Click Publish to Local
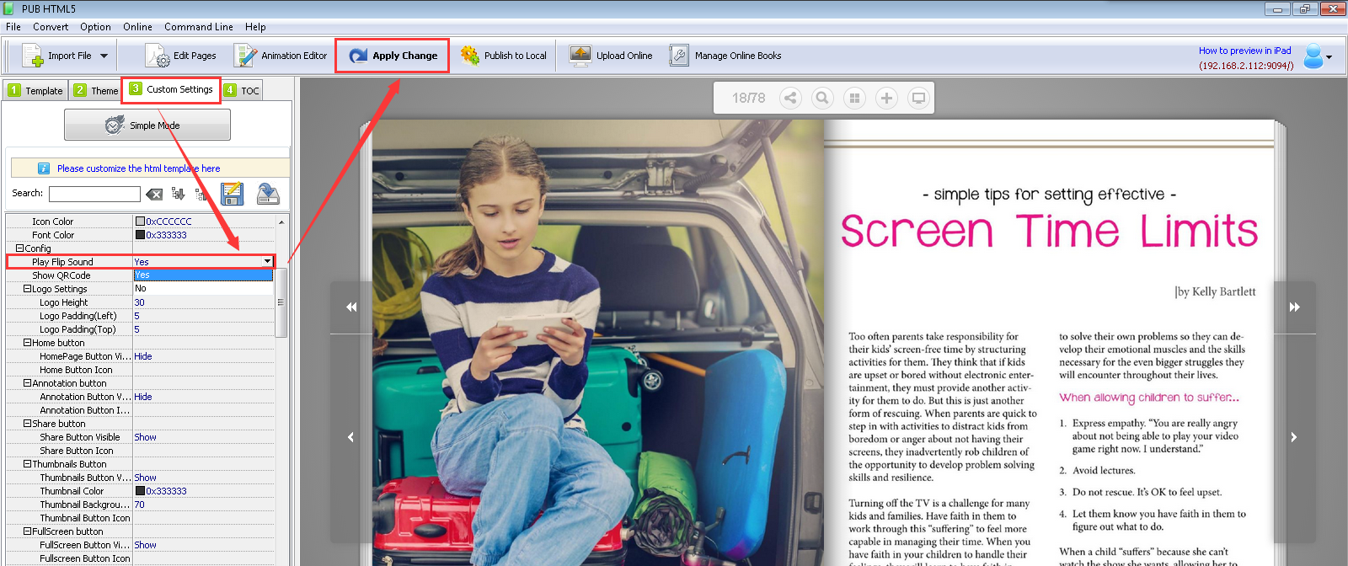The width and height of the screenshot is (1348, 566). (504, 56)
